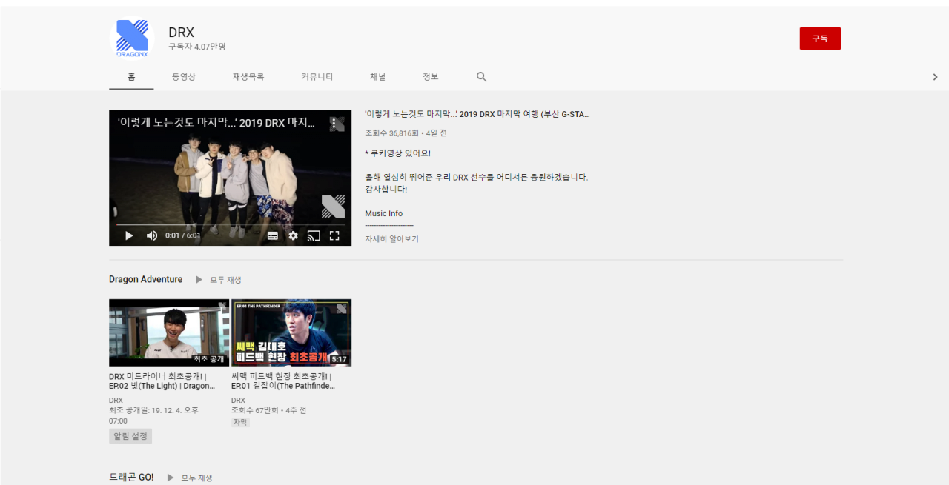The width and height of the screenshot is (949, 485).
Task: Open the 커뮤니티 tab
Action: pyautogui.click(x=317, y=77)
